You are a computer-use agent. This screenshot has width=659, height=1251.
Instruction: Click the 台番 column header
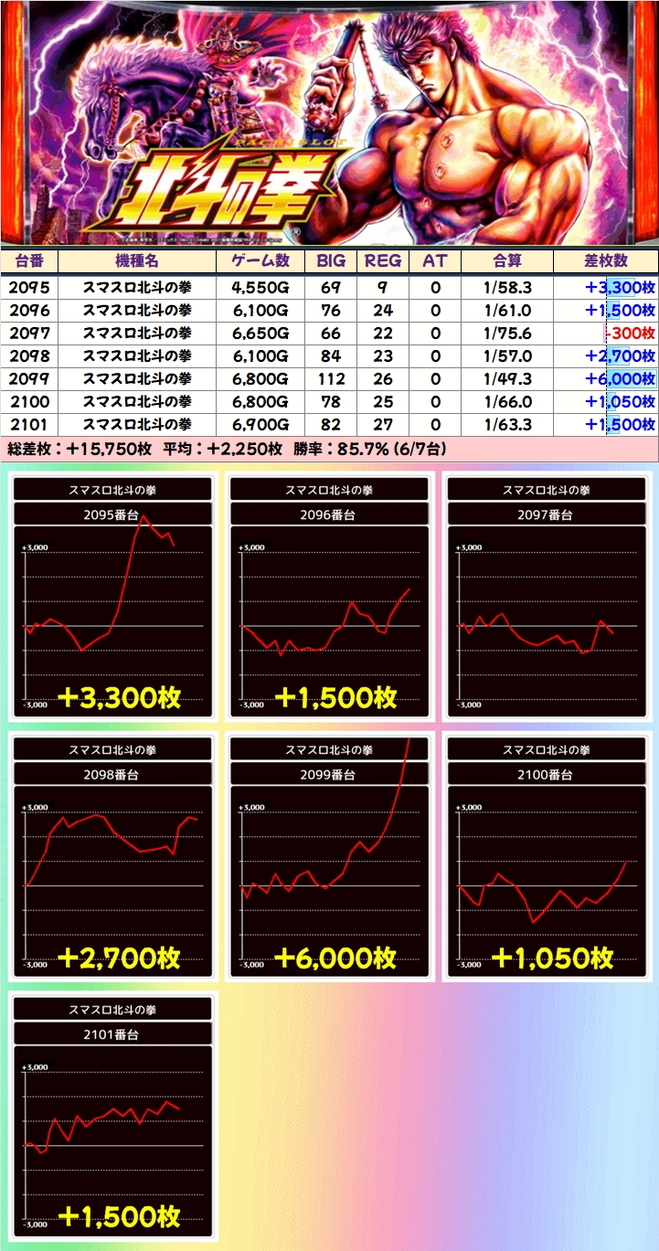[29, 260]
